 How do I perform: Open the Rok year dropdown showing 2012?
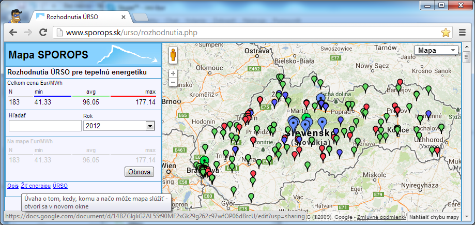coord(119,126)
